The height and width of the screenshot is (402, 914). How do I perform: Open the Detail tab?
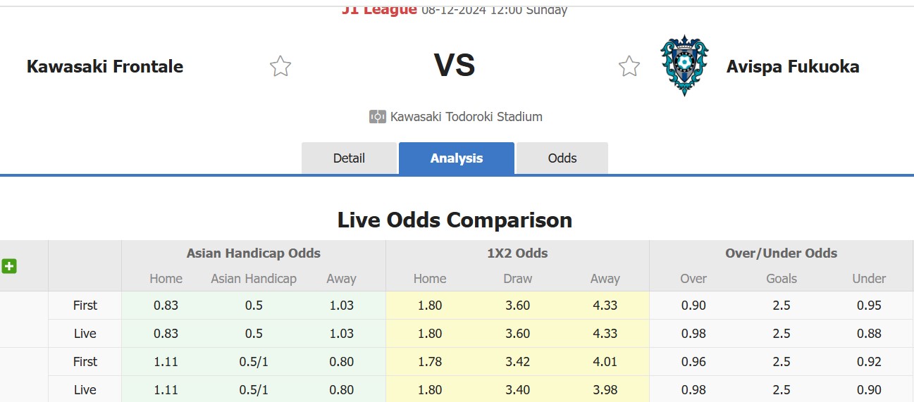click(x=349, y=158)
